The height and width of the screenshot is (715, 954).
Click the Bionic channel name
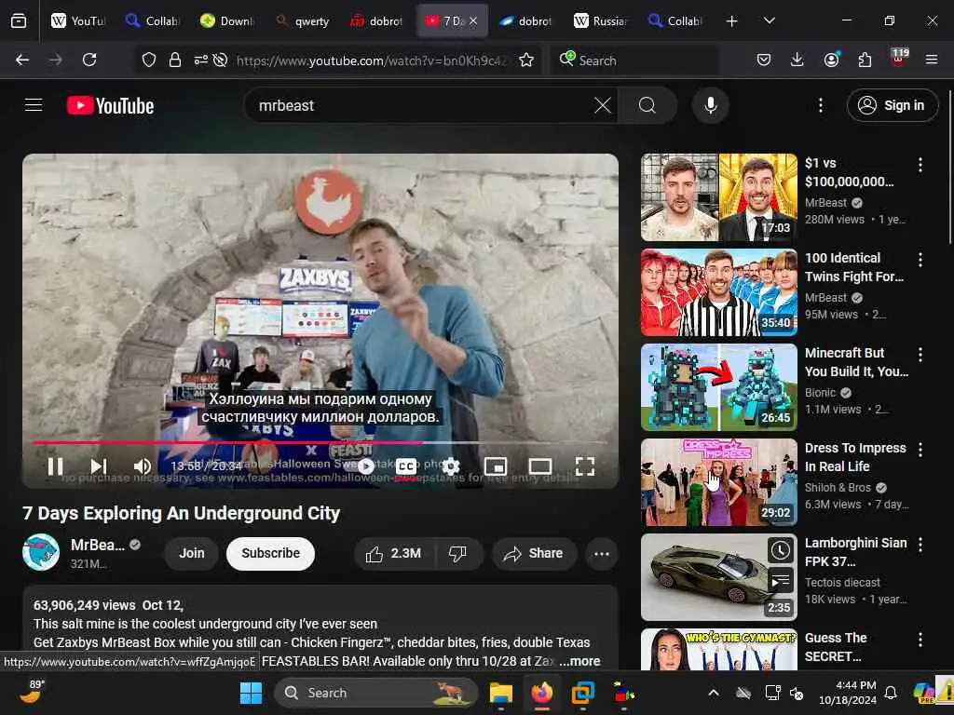pyautogui.click(x=820, y=393)
